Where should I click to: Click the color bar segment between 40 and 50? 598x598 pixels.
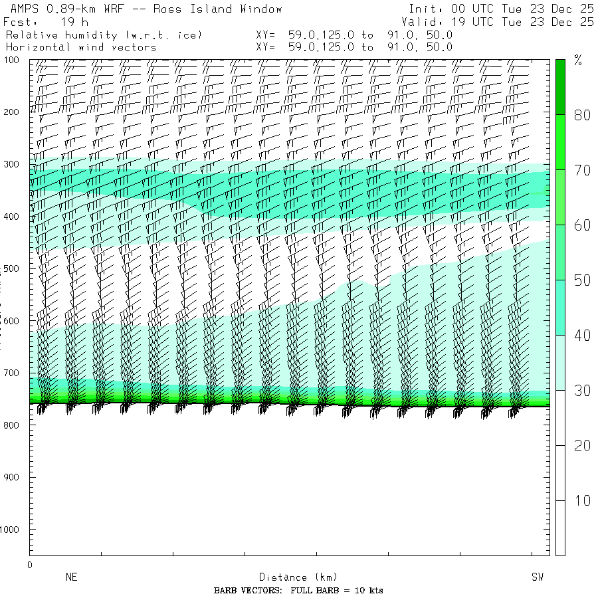(560, 307)
